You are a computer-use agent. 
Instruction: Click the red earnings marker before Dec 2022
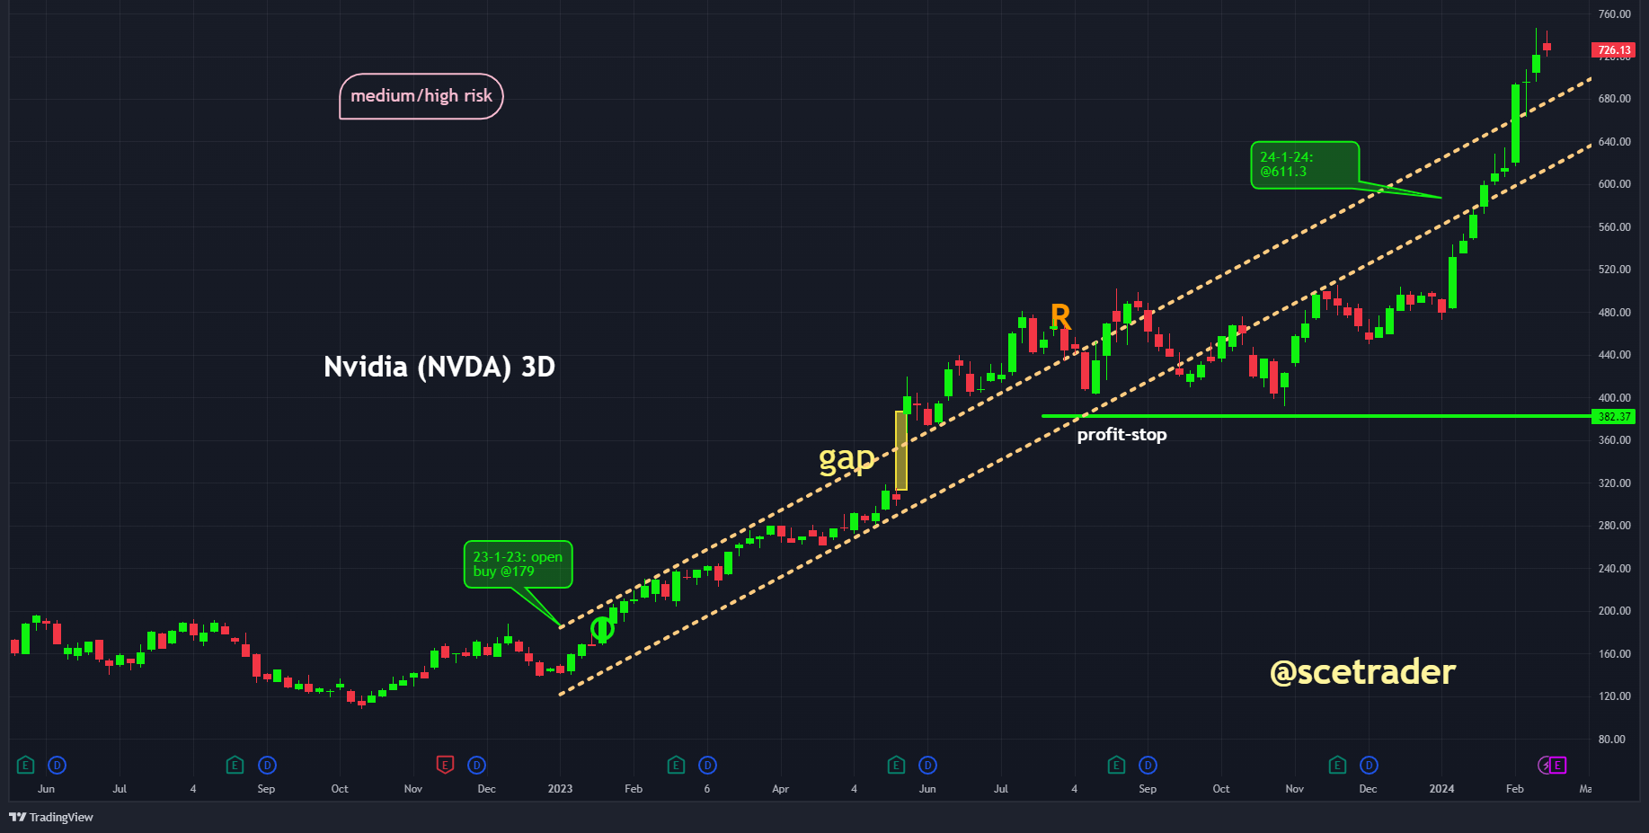click(x=445, y=765)
